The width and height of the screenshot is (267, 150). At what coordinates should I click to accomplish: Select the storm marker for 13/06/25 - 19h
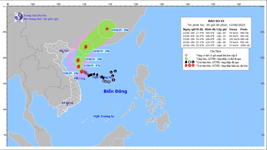click(x=78, y=60)
